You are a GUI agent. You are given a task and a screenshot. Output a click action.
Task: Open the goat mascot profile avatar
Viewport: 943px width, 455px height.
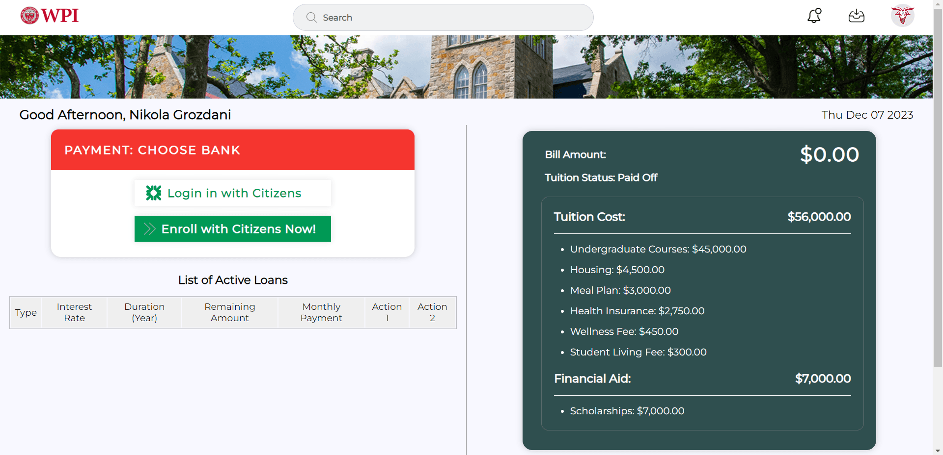(902, 16)
